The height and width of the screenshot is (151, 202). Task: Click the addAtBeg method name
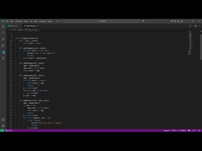tap(27, 63)
